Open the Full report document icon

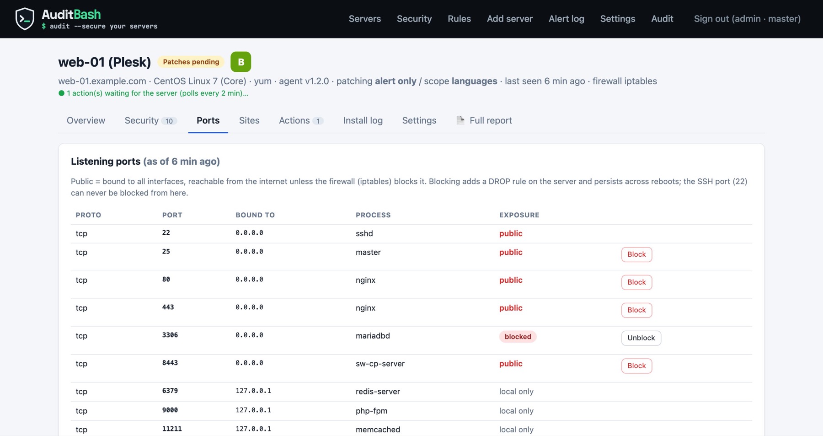460,120
